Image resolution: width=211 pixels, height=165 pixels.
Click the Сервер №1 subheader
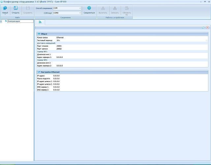pos(42,52)
